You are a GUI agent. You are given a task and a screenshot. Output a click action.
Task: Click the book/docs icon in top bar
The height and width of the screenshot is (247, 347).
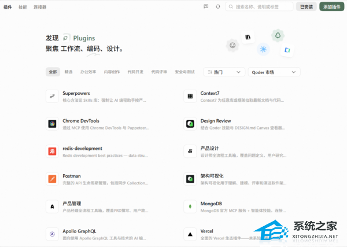coord(206,6)
